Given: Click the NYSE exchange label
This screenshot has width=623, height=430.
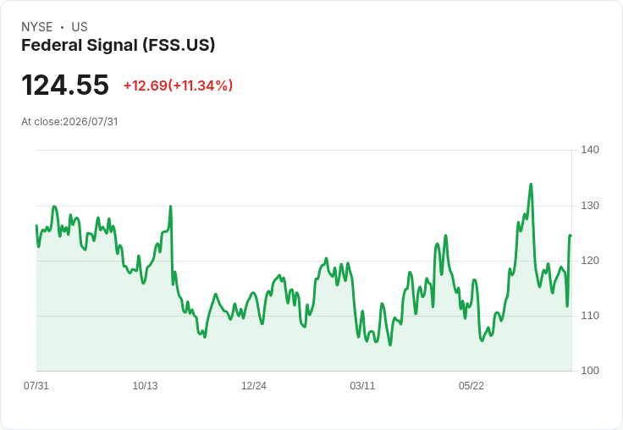Looking at the screenshot, I should (37, 27).
